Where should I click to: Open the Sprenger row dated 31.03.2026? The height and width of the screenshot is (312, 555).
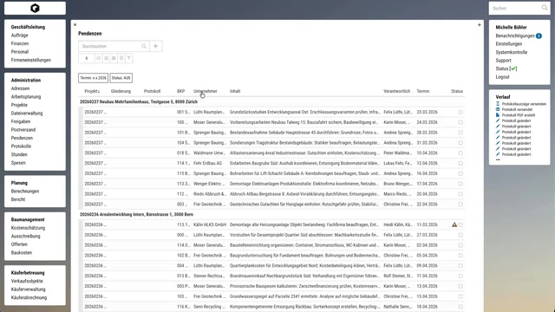(x=272, y=143)
